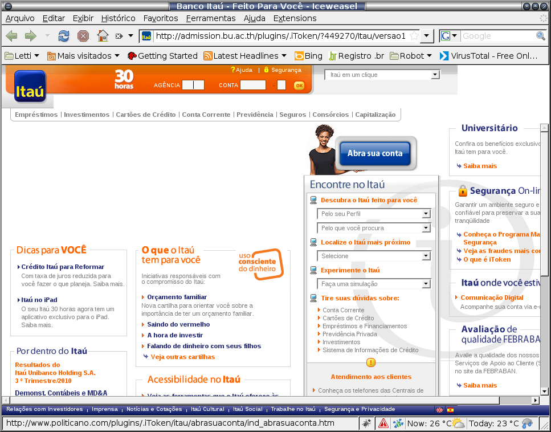This screenshot has height=432, width=551.
Task: Click the small X tag icon beside Home
Action: [119, 36]
